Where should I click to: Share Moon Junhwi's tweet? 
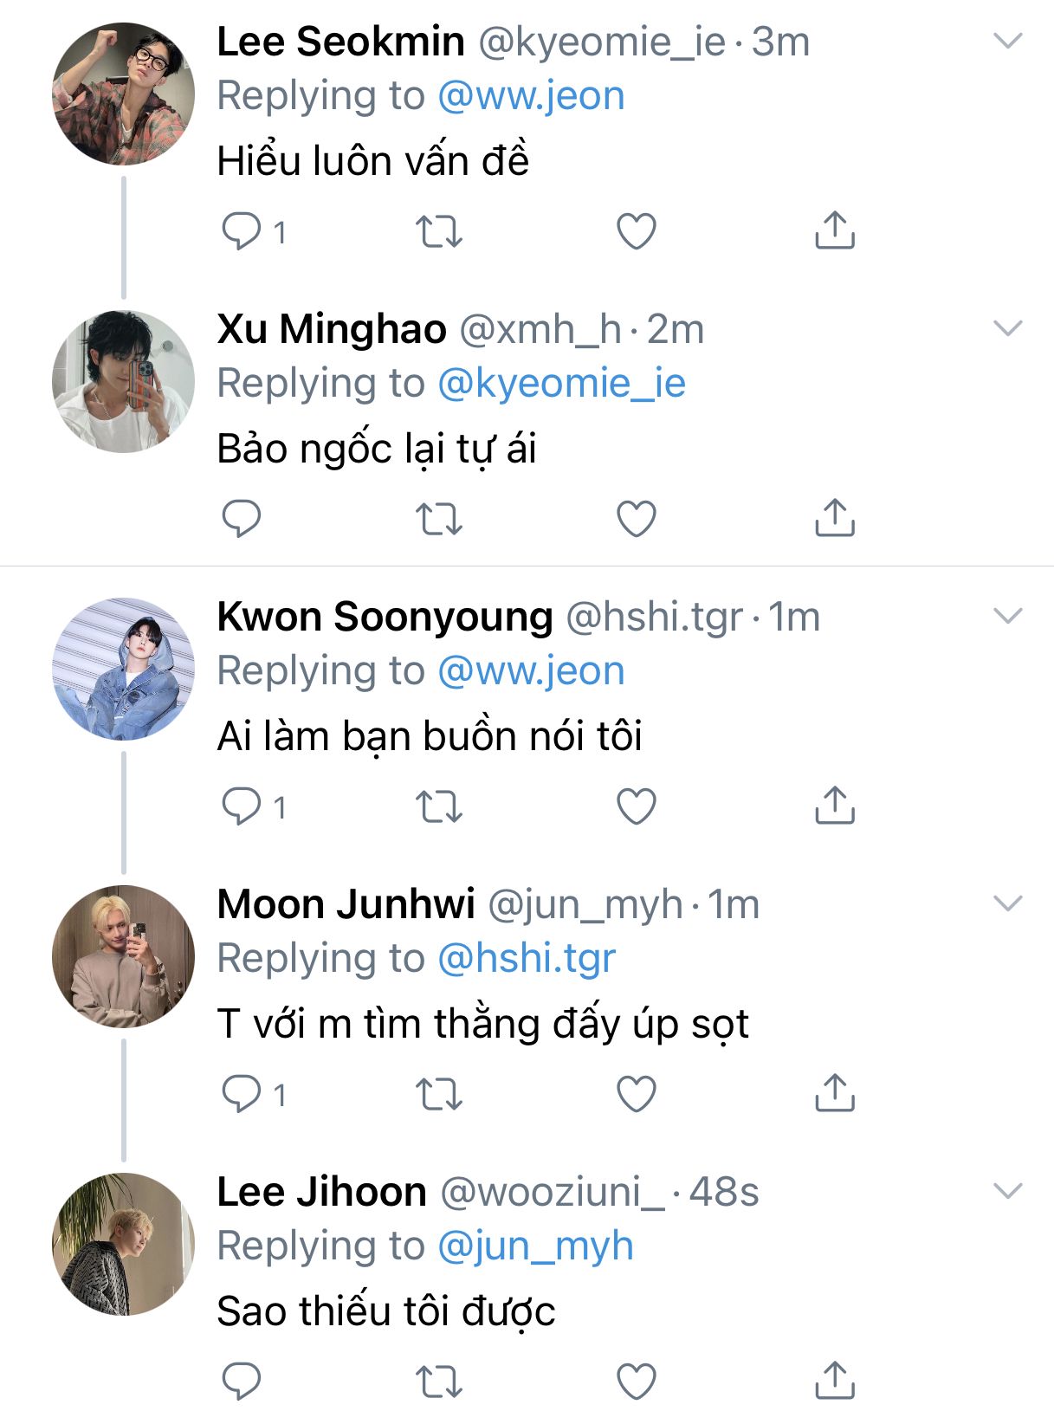(834, 1093)
